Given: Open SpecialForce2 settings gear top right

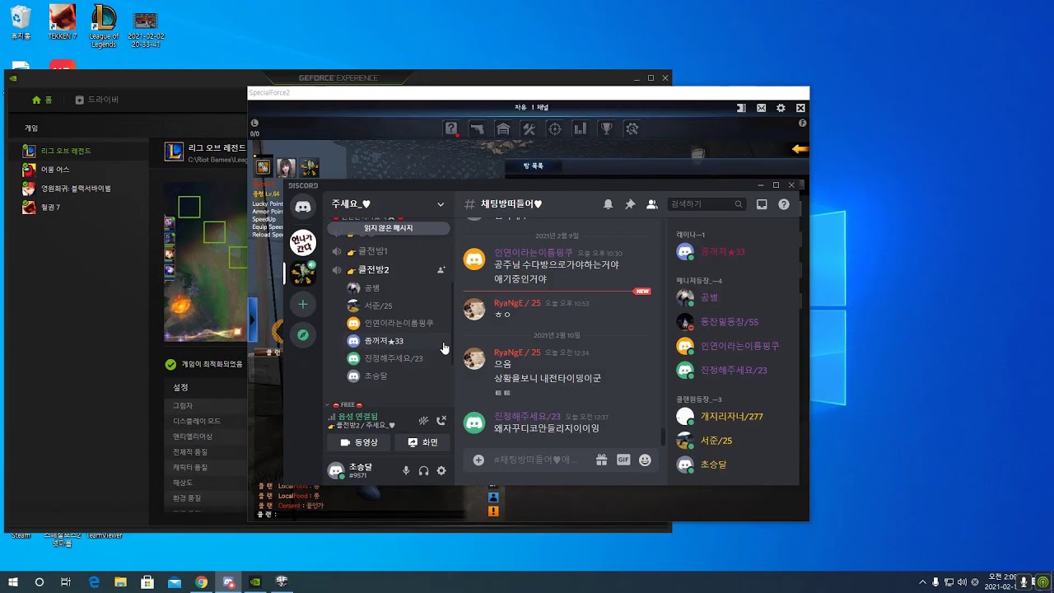Looking at the screenshot, I should tap(781, 108).
